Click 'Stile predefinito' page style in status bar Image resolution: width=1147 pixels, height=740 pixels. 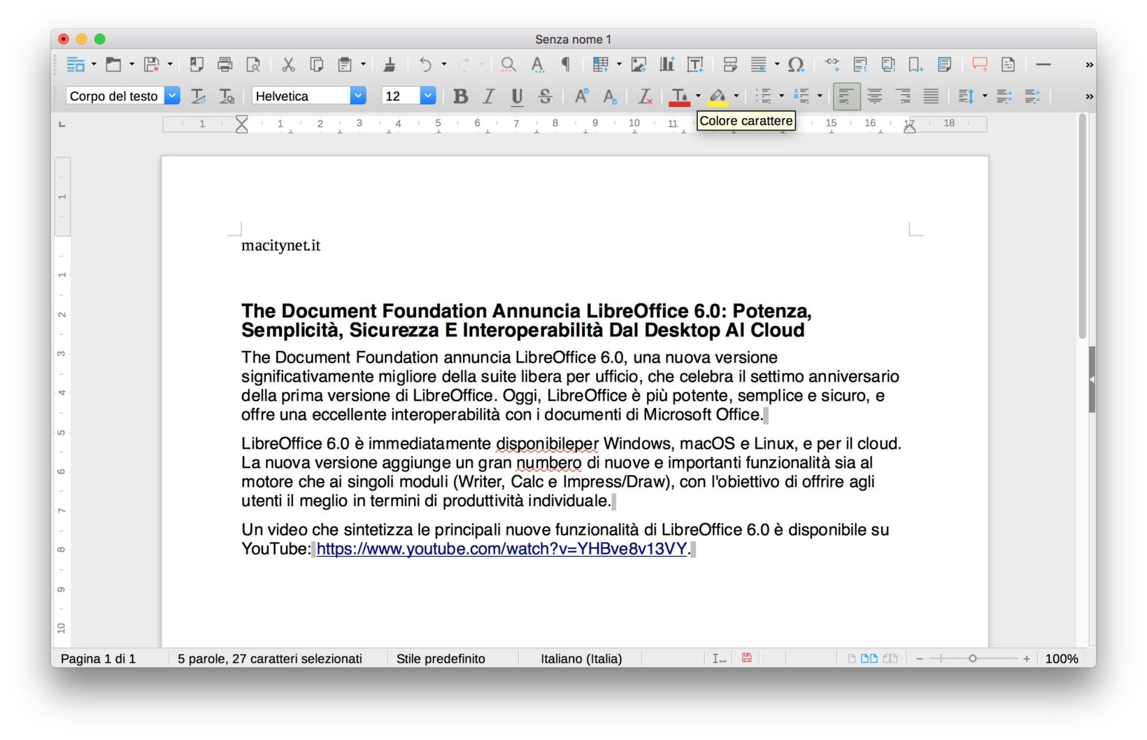coord(441,658)
